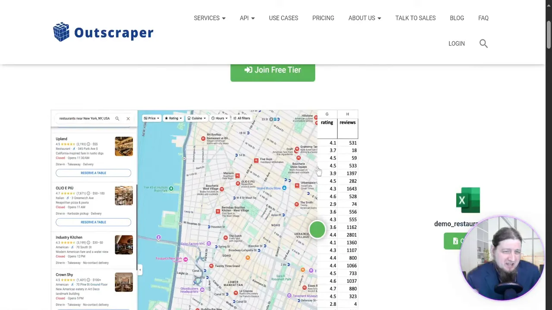Viewport: 552px width, 310px height.
Task: Click the Excel file icon
Action: [x=468, y=200]
